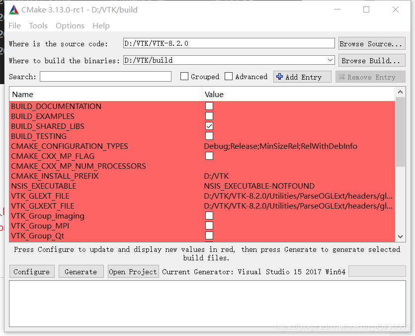
Task: Enable the Grouped checkbox
Action: [184, 76]
